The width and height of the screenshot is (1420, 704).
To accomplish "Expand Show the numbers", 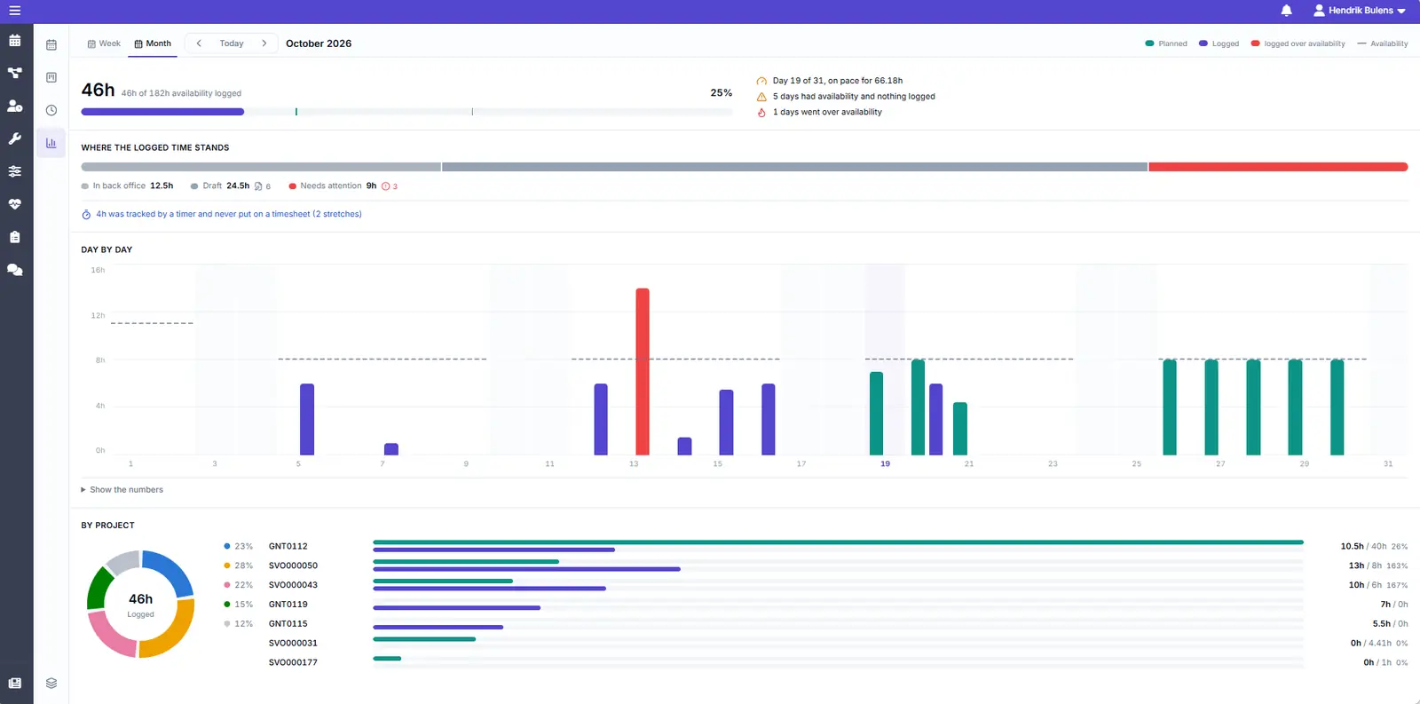I will (122, 490).
